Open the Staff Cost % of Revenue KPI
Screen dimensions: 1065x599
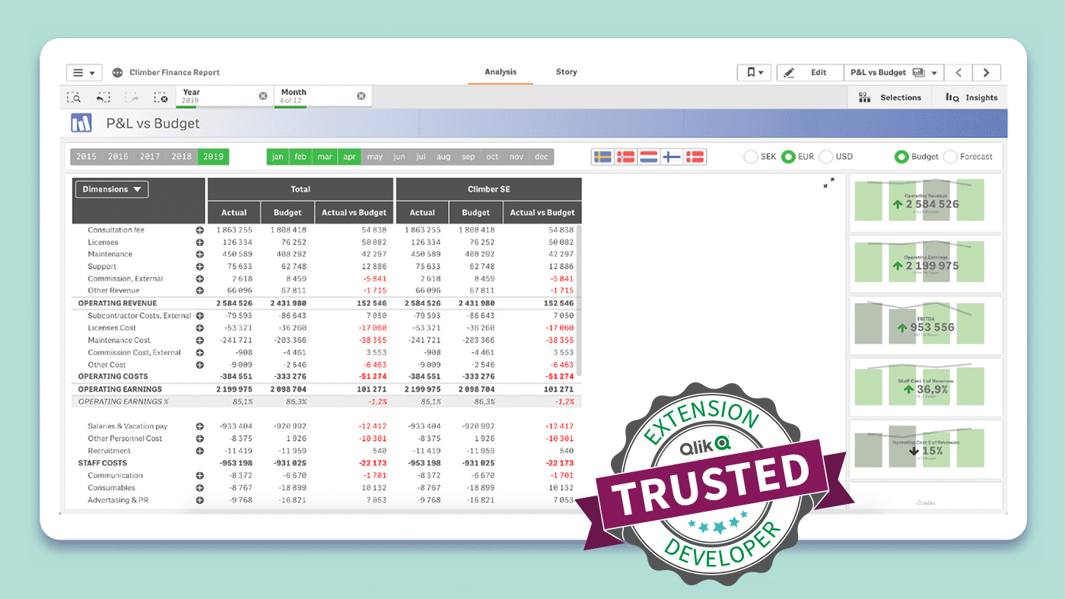pyautogui.click(x=926, y=387)
